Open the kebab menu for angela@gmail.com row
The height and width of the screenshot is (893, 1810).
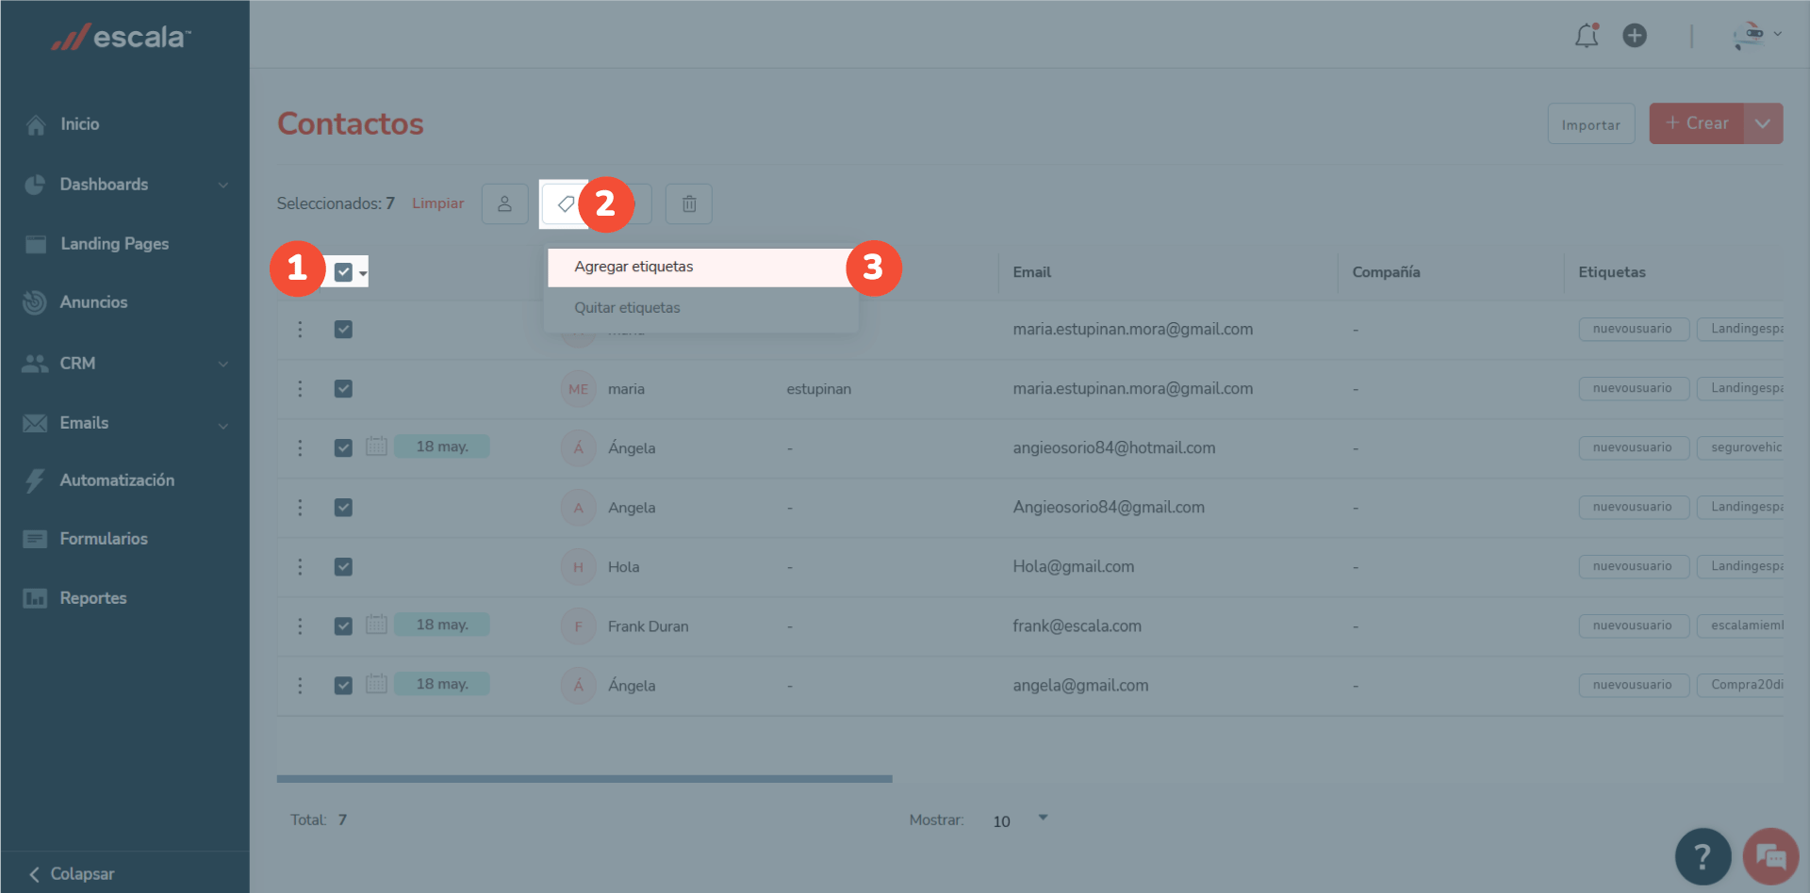point(300,686)
